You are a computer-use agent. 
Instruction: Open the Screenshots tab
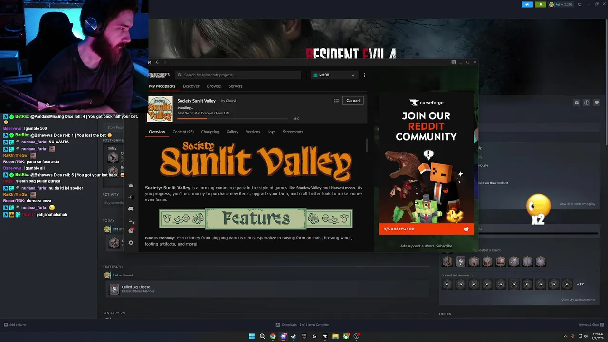[293, 132]
